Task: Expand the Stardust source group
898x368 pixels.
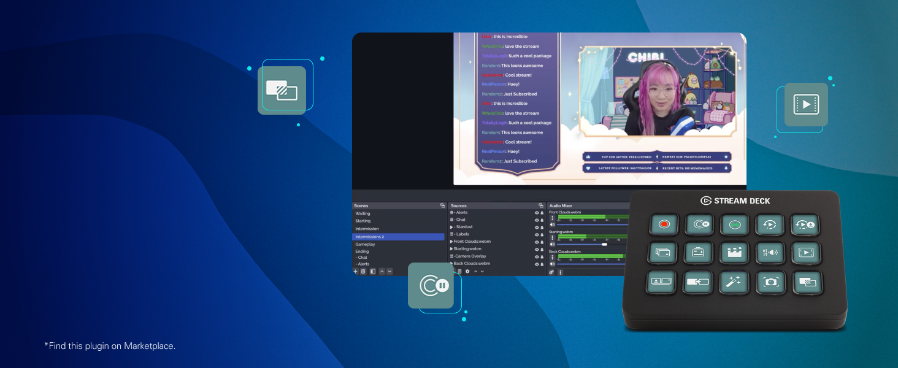Action: (x=452, y=227)
